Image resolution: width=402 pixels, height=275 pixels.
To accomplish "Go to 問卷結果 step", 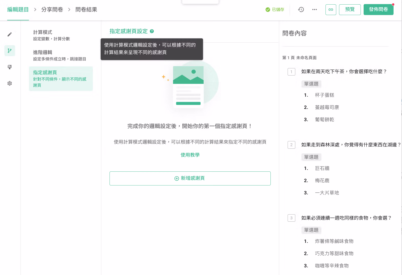I will [86, 10].
